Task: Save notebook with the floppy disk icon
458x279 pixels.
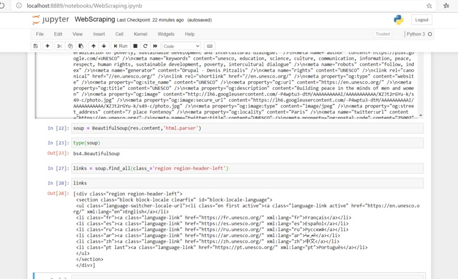Action: coord(36,46)
